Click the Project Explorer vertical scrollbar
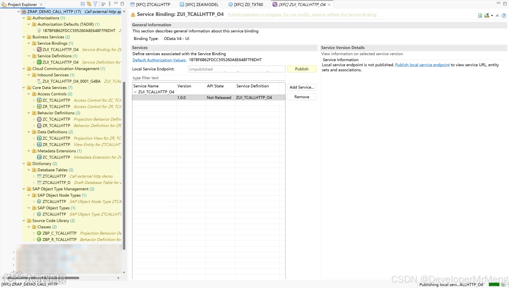Image resolution: width=509 pixels, height=288 pixels. point(123,165)
